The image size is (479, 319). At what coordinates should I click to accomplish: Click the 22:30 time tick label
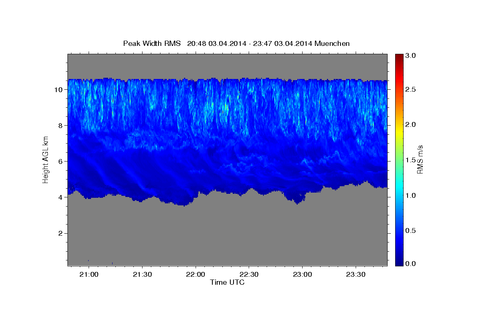click(x=249, y=275)
